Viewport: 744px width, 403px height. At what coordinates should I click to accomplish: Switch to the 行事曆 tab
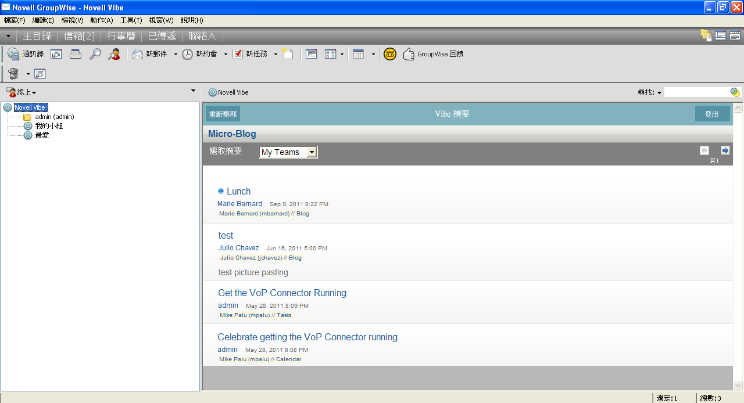pos(121,36)
